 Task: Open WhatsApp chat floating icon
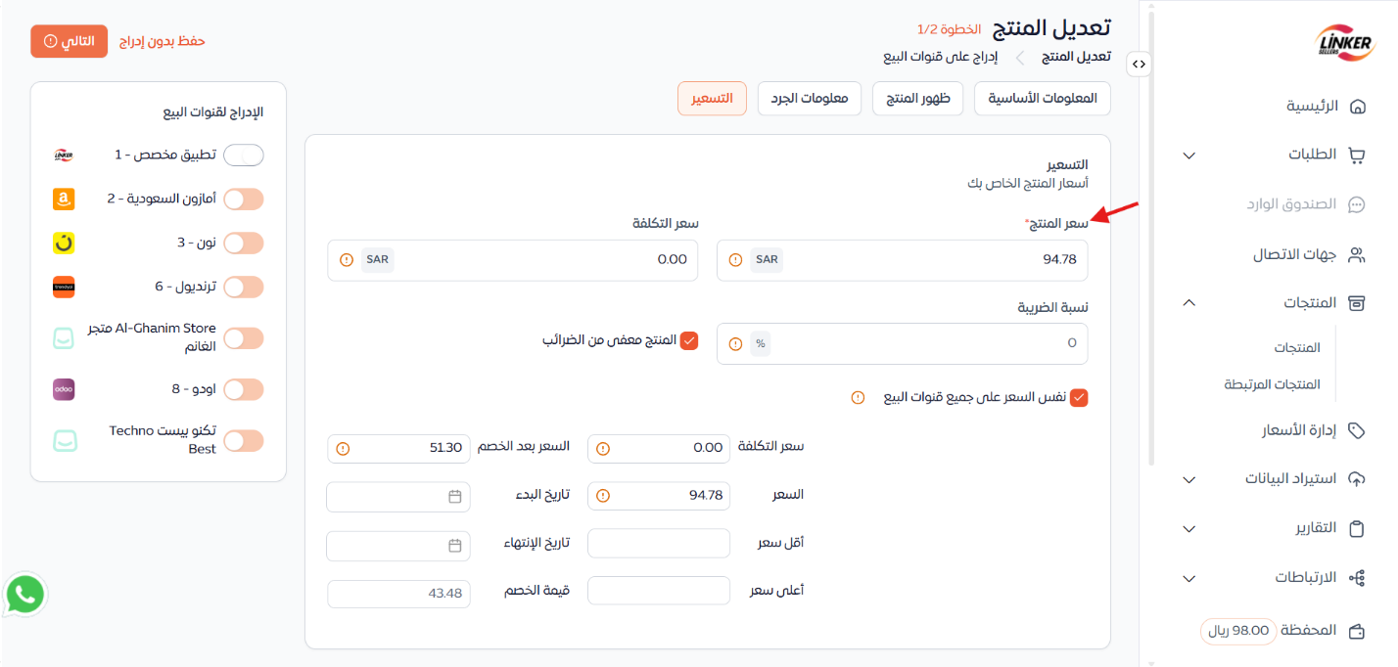point(24,594)
